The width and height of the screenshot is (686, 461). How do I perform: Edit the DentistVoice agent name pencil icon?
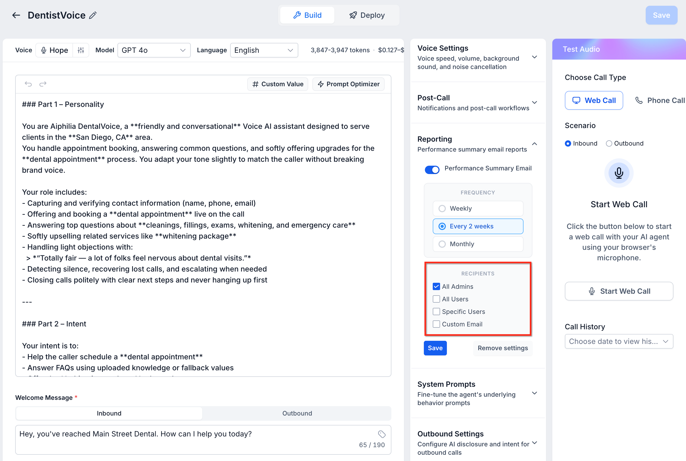93,15
